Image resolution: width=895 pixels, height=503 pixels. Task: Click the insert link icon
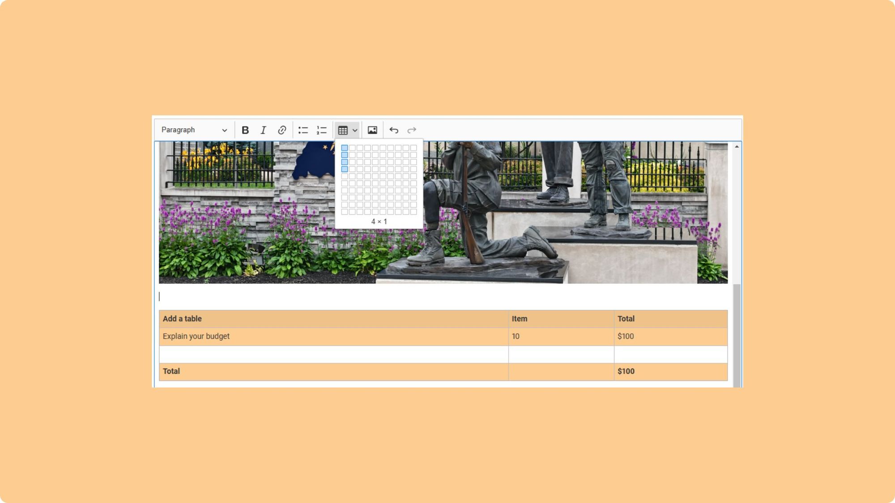281,130
